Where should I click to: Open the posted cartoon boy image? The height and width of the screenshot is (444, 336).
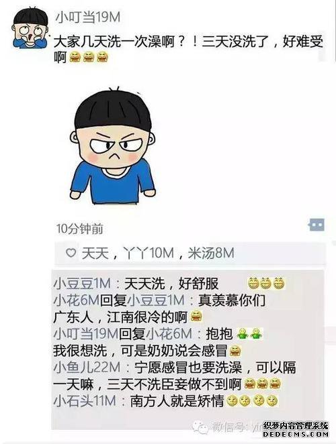[x=113, y=145]
